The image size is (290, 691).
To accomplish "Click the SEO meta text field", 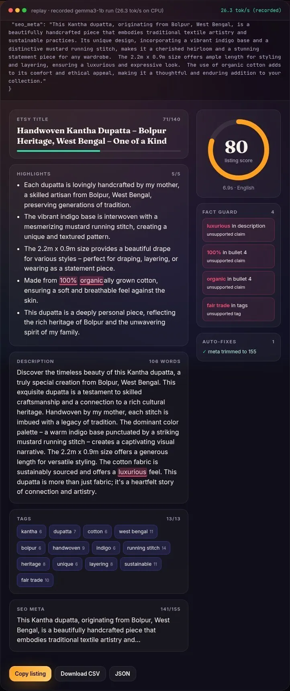I will (x=99, y=630).
